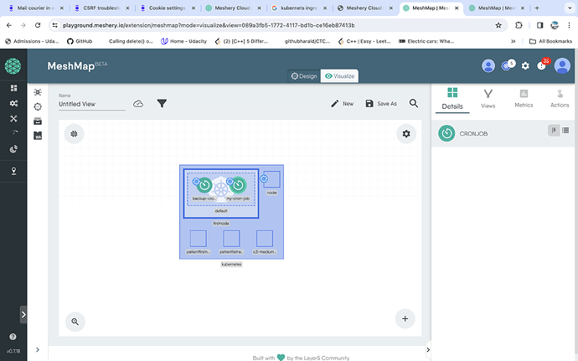Open header settings gear icon

525,66
